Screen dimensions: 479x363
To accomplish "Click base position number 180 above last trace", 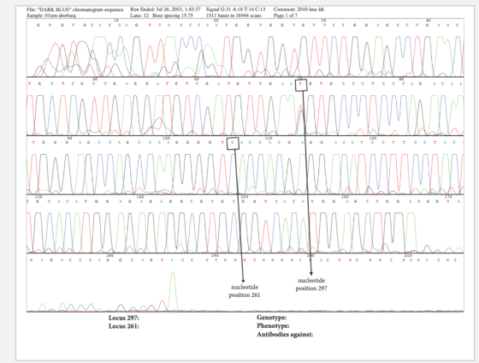I will [110, 255].
